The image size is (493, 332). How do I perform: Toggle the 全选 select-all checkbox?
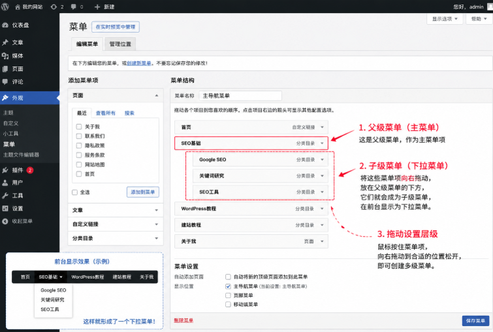click(x=75, y=192)
